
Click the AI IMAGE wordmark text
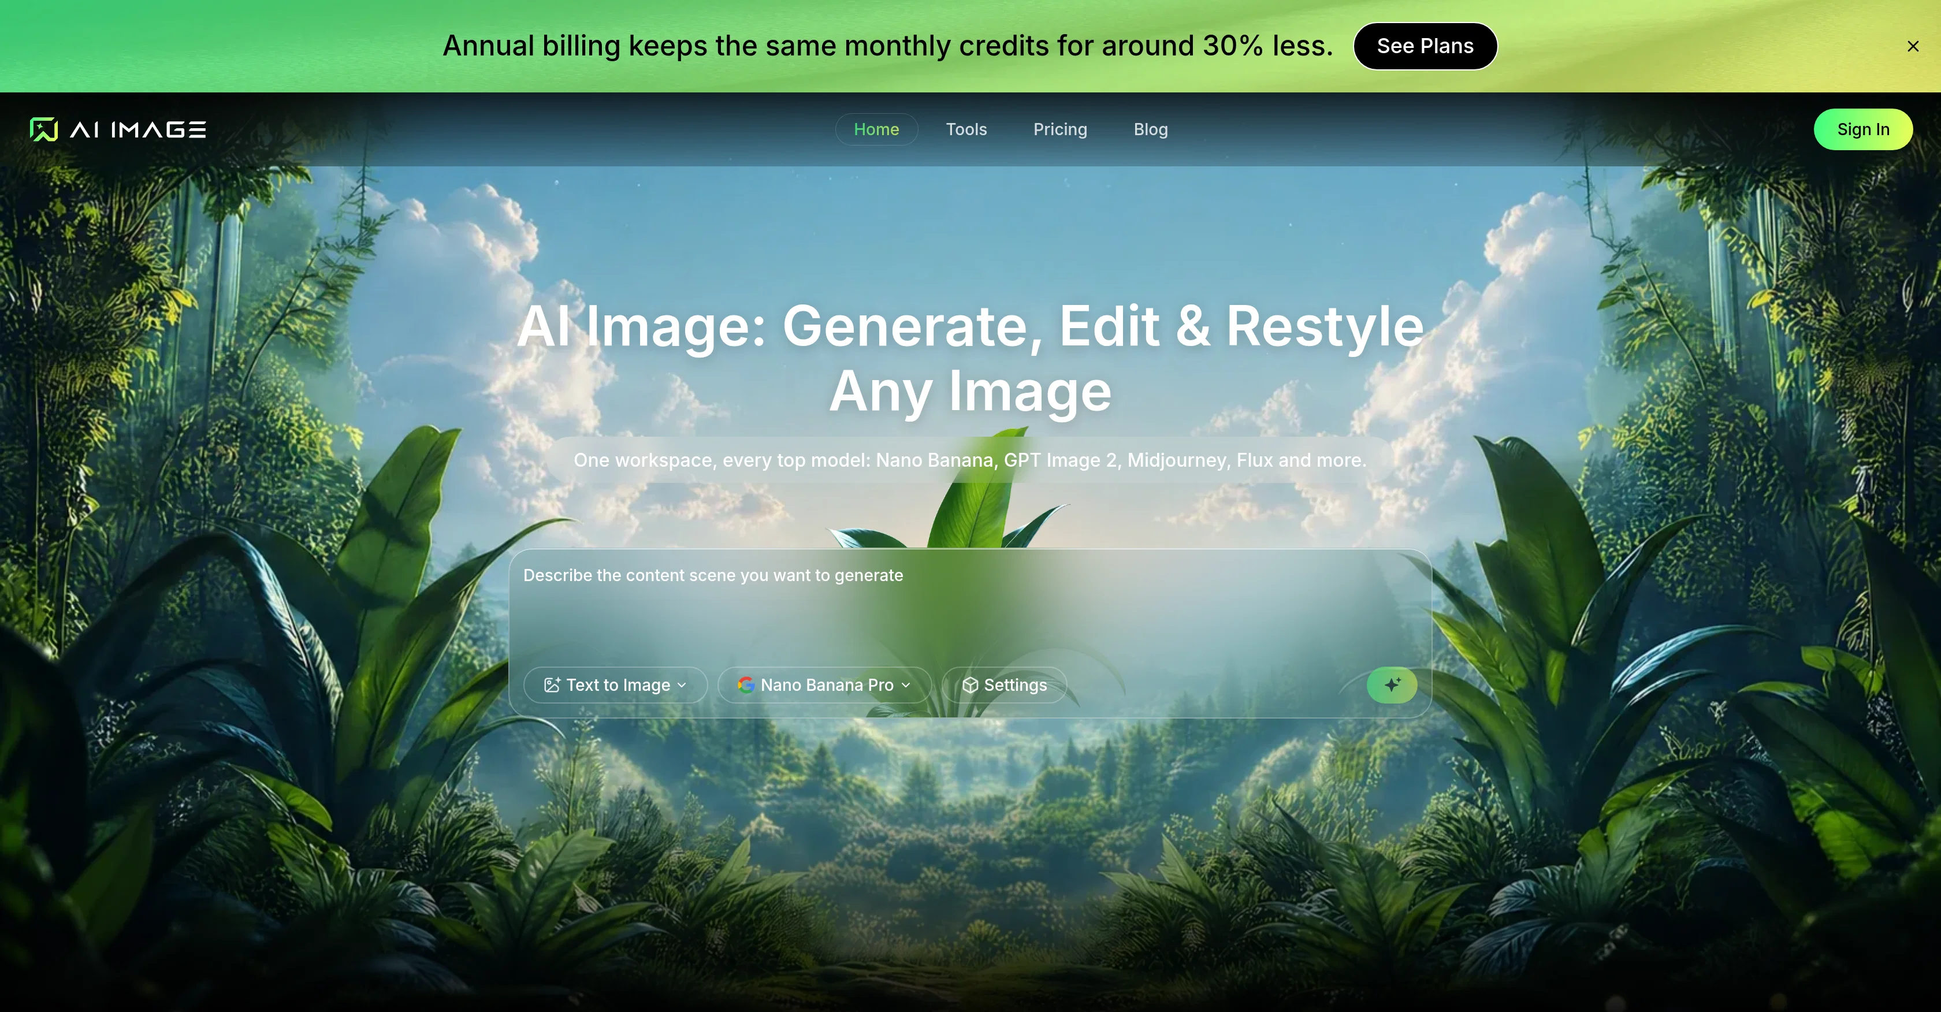pyautogui.click(x=138, y=129)
